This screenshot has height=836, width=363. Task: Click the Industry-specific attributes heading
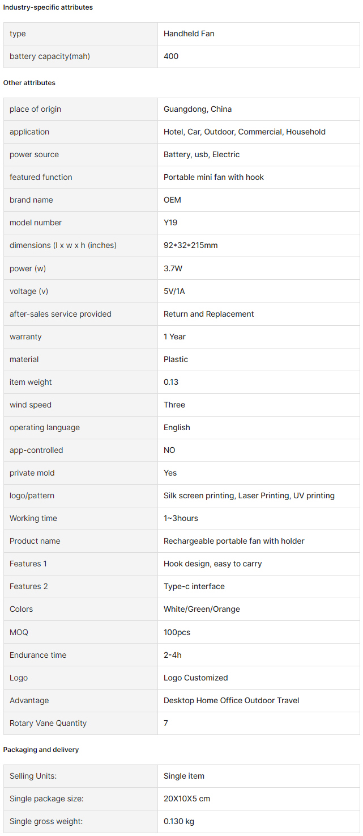48,7
